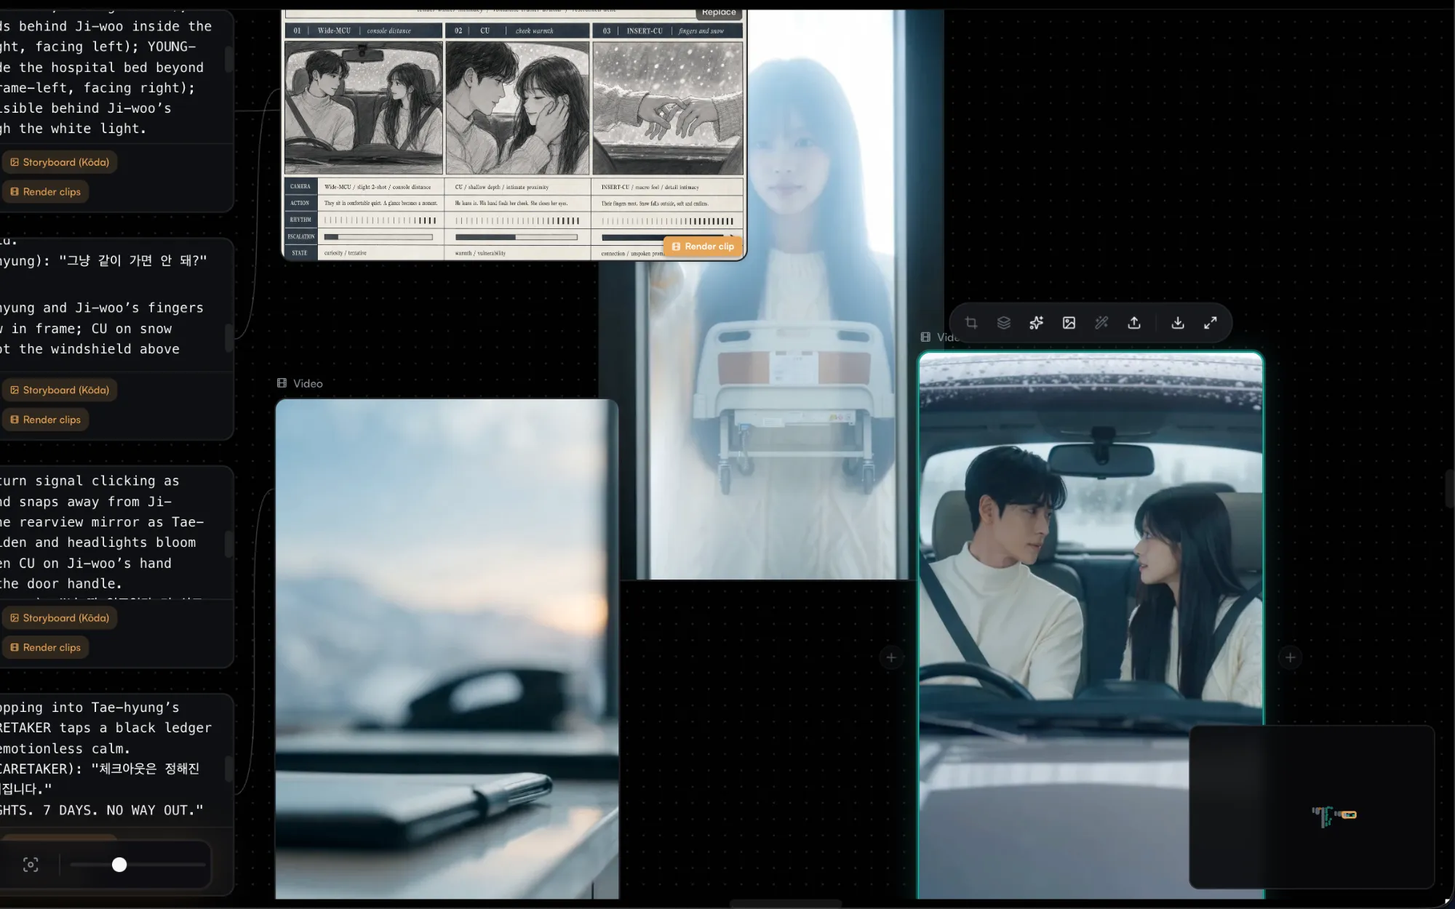
Task: Click the scrollbar in the windshield card
Action: [x=228, y=338]
